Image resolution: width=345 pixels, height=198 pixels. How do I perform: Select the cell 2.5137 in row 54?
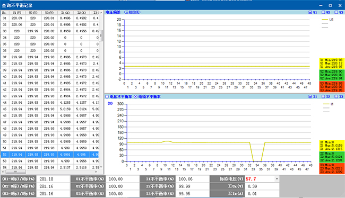pos(65,167)
